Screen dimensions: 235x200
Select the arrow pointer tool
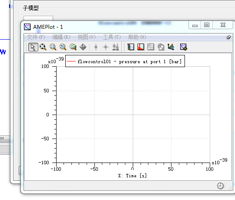click(33, 47)
